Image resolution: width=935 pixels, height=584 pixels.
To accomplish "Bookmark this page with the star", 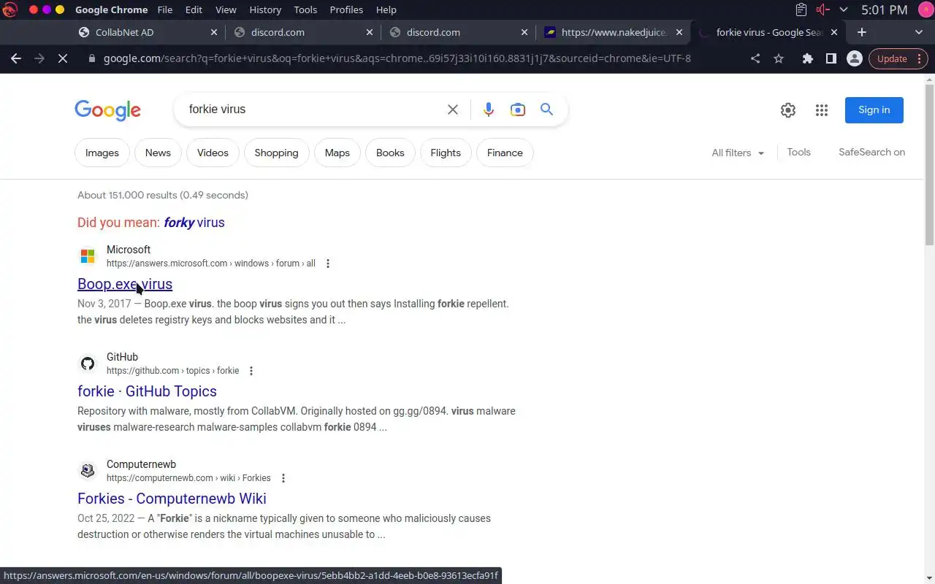I will (779, 58).
